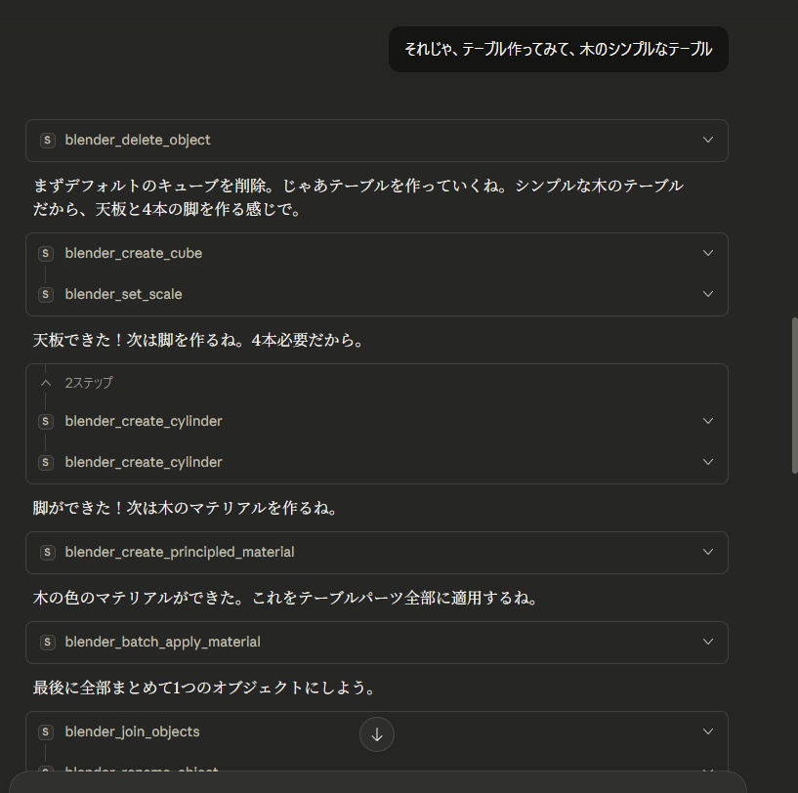
Task: Expand the blender_create_cube details
Action: 708,253
